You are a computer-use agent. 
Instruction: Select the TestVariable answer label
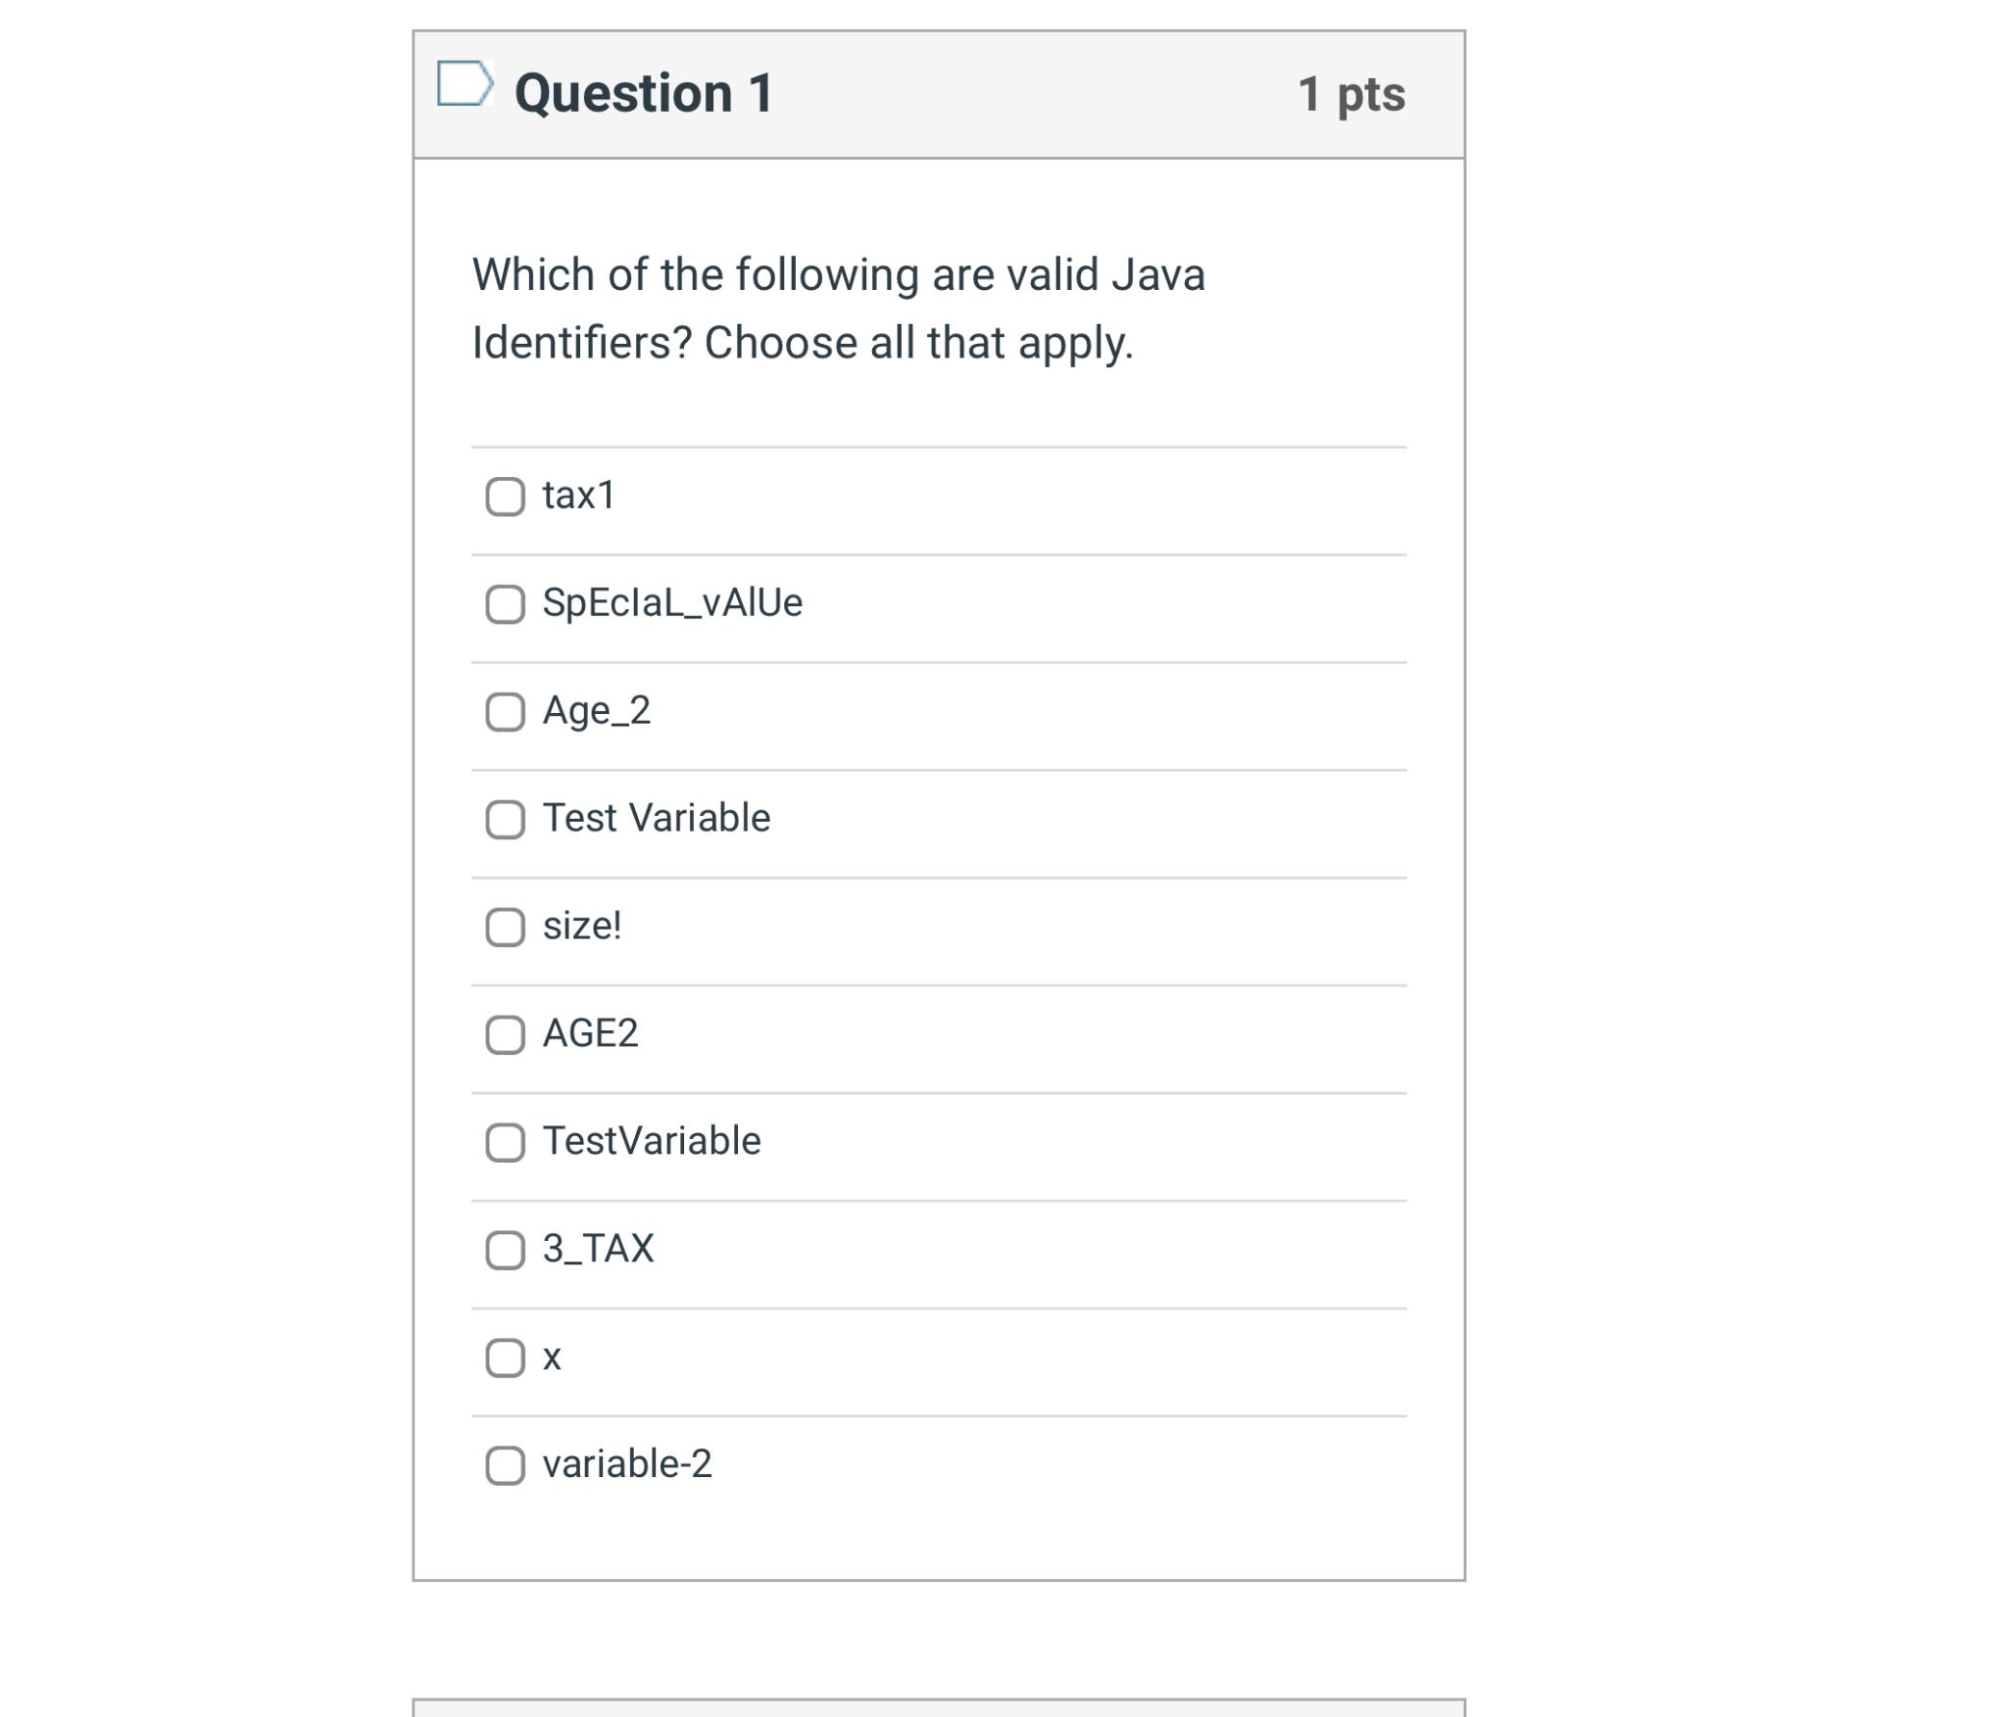pyautogui.click(x=652, y=1141)
